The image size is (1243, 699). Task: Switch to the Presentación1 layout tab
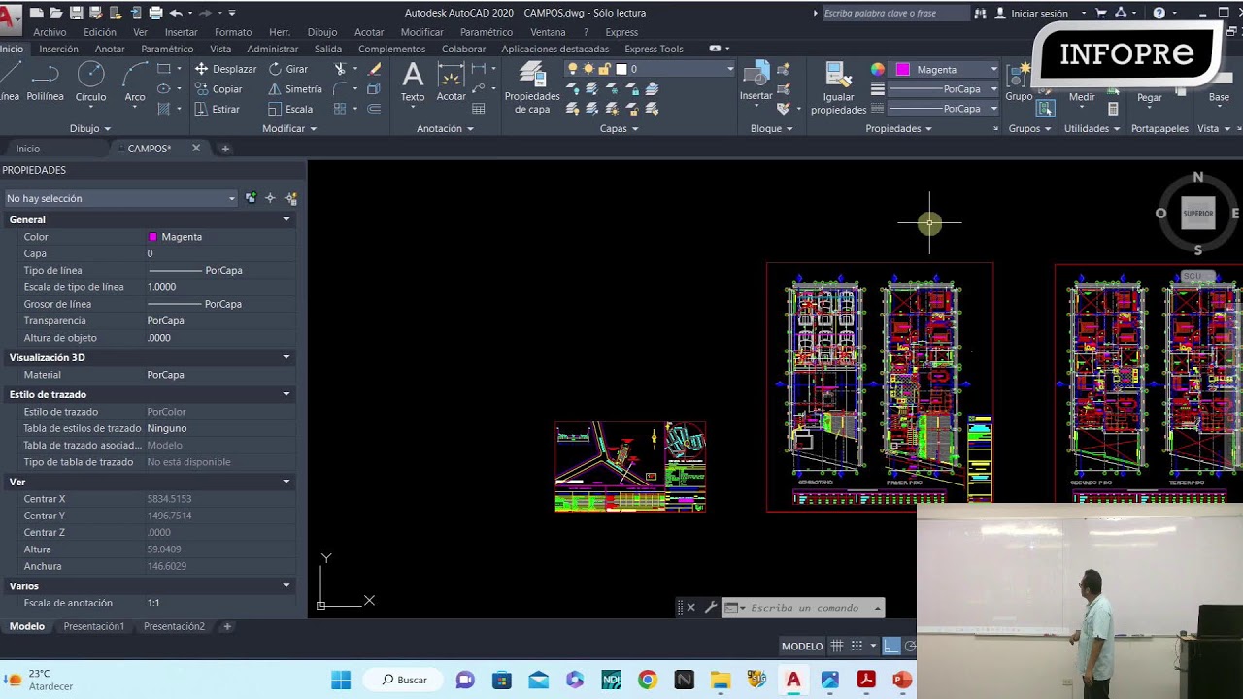click(x=94, y=626)
